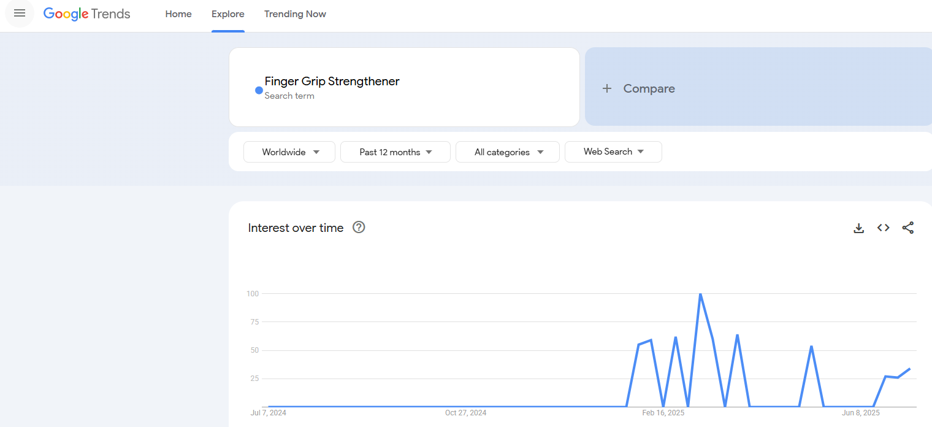Share the interest over time chart
Image resolution: width=932 pixels, height=427 pixels.
pos(908,228)
